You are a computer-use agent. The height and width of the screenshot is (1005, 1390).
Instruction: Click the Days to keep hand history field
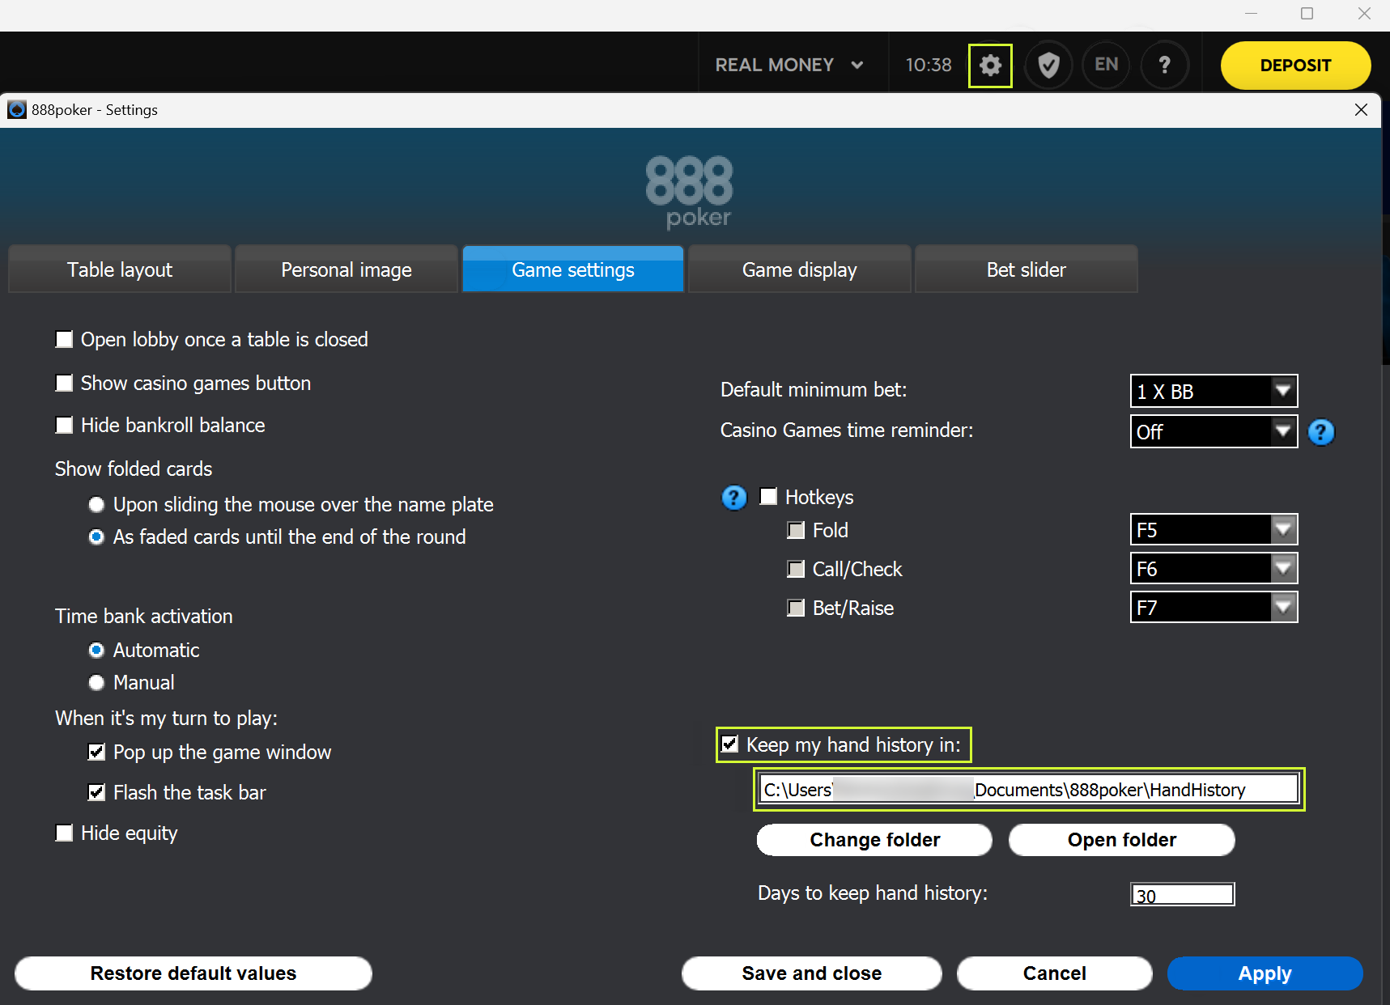[x=1182, y=894]
